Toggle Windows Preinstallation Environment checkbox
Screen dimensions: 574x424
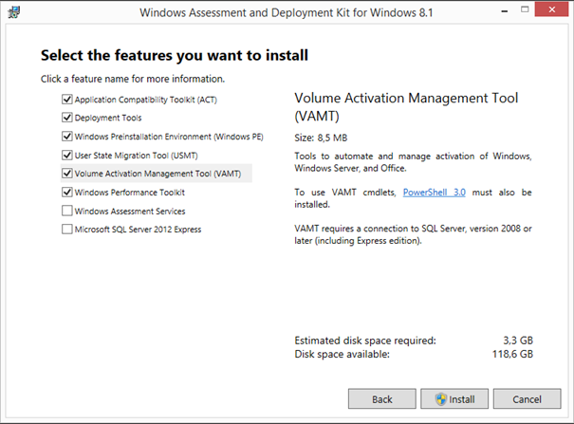(67, 137)
